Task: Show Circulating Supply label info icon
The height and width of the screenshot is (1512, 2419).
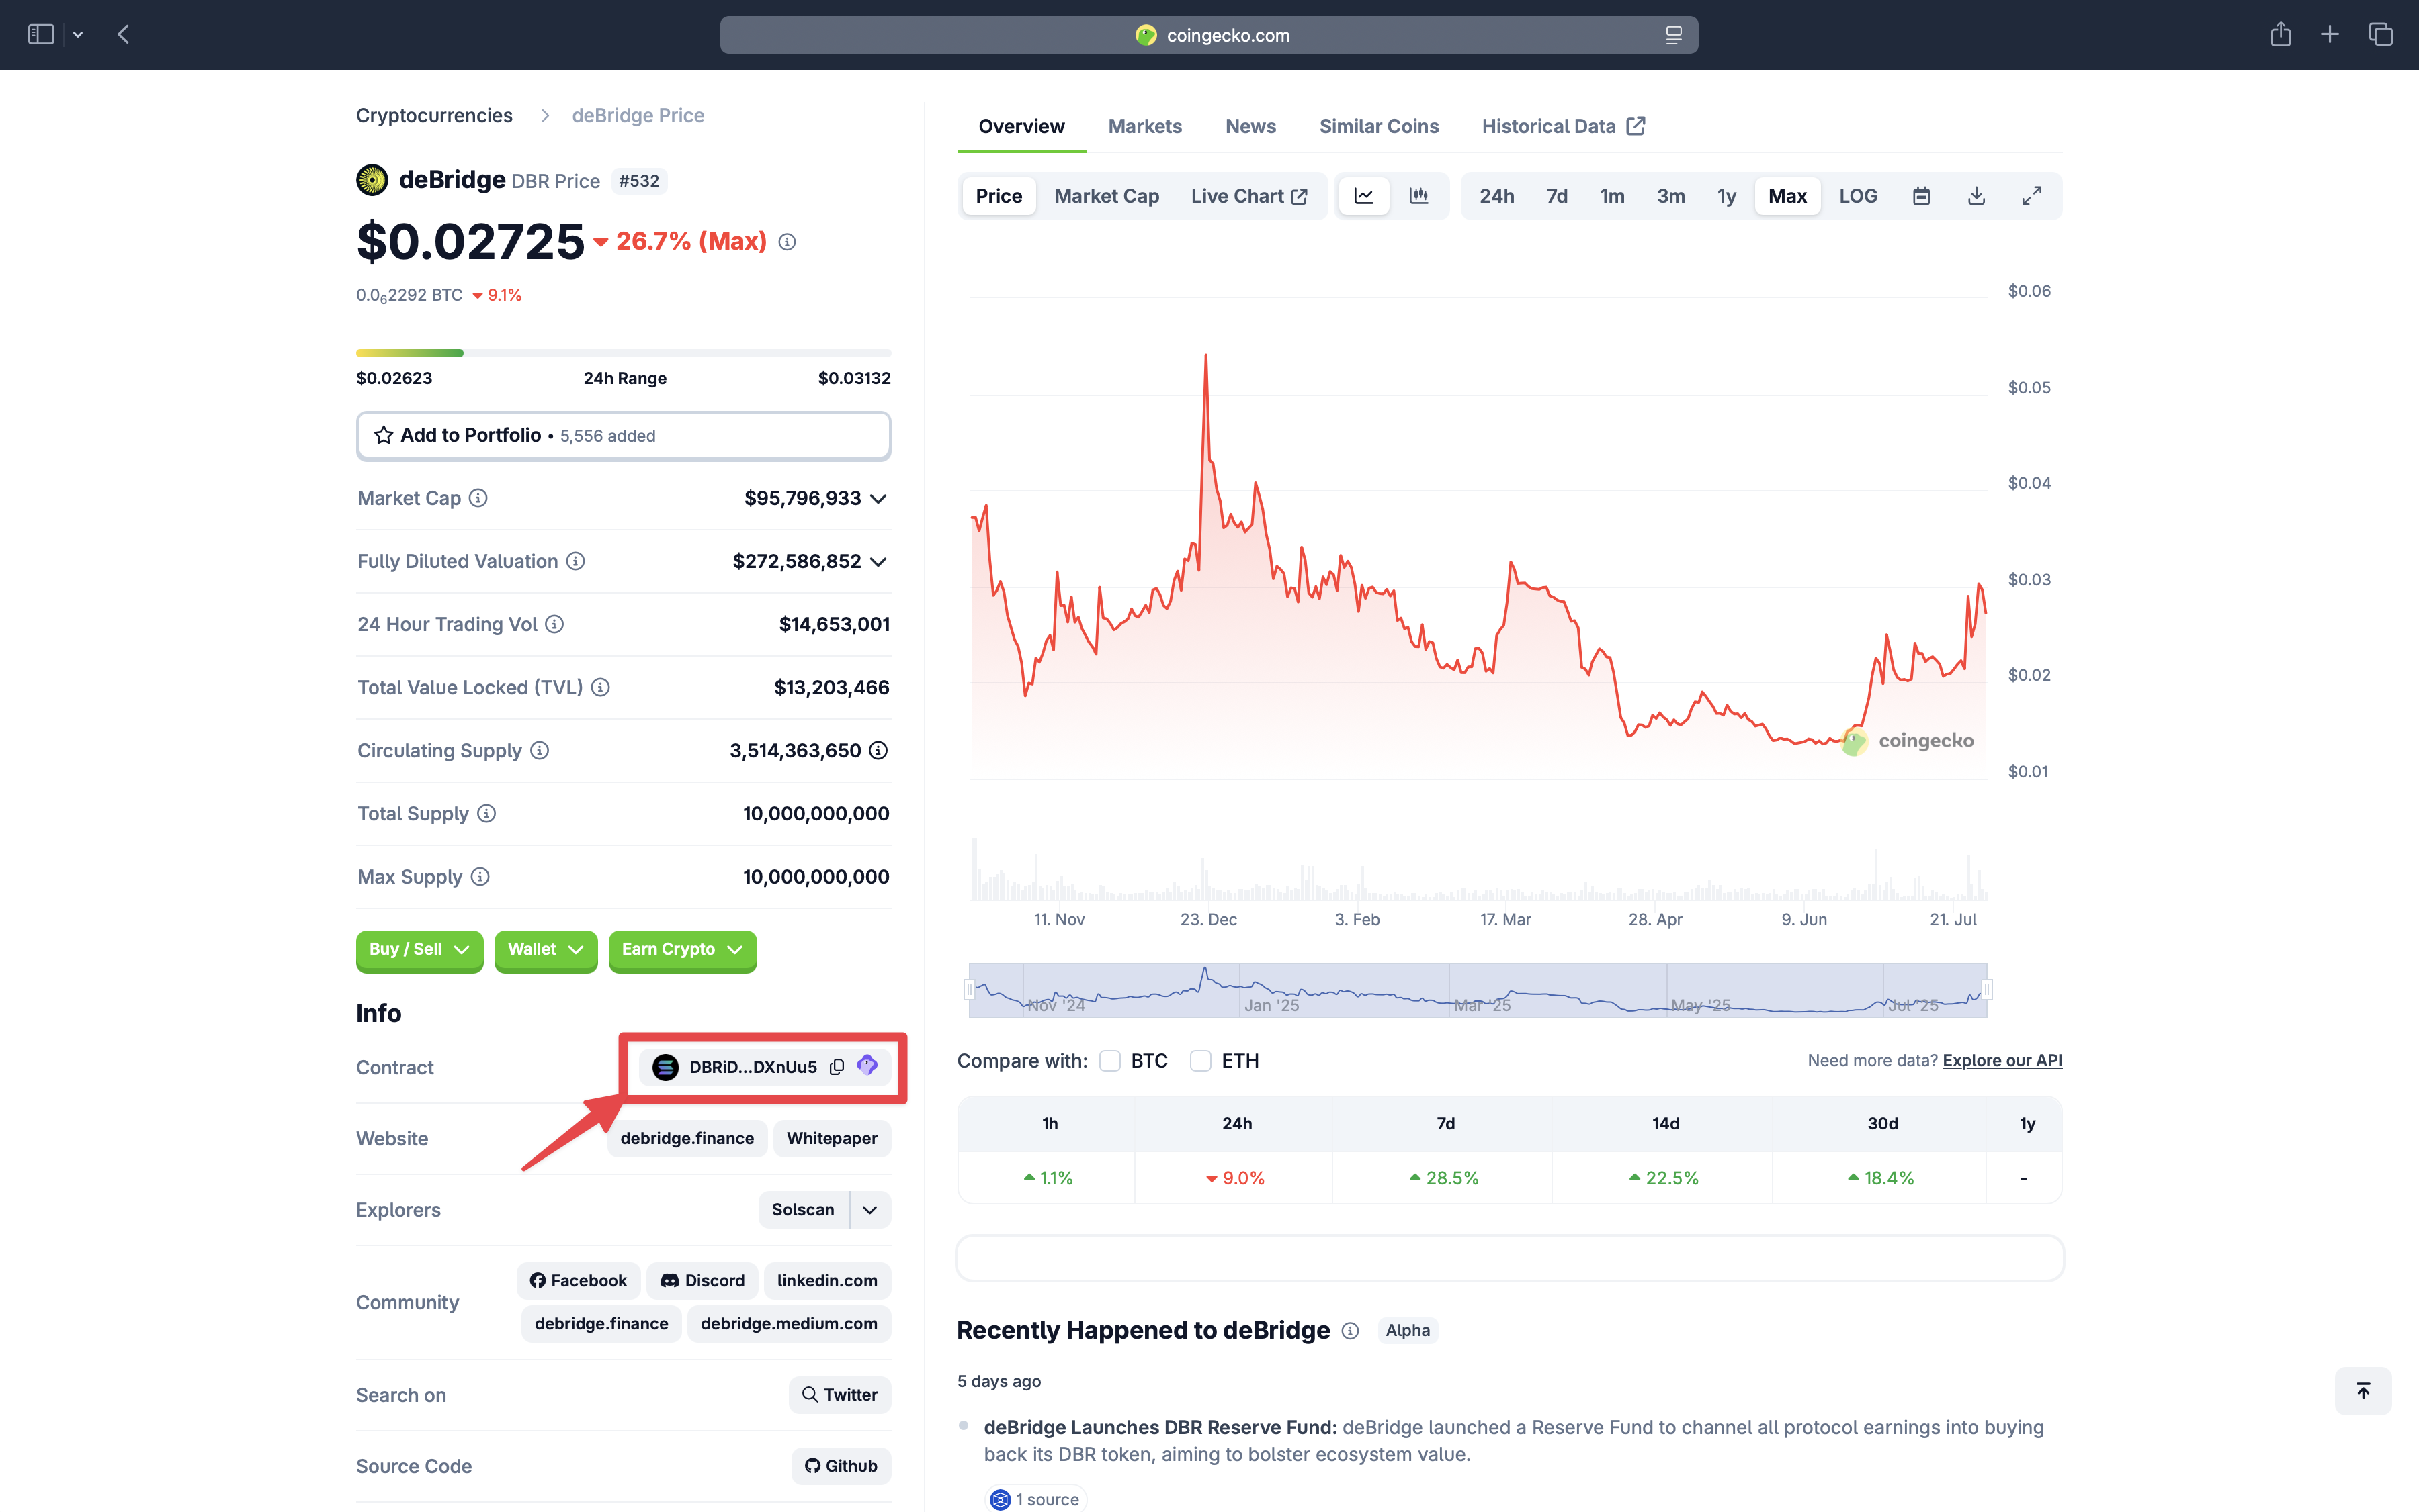Action: (x=540, y=750)
